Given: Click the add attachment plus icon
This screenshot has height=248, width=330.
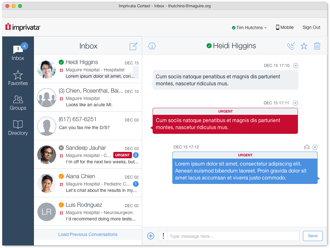Looking at the screenshot, I should tap(151, 236).
